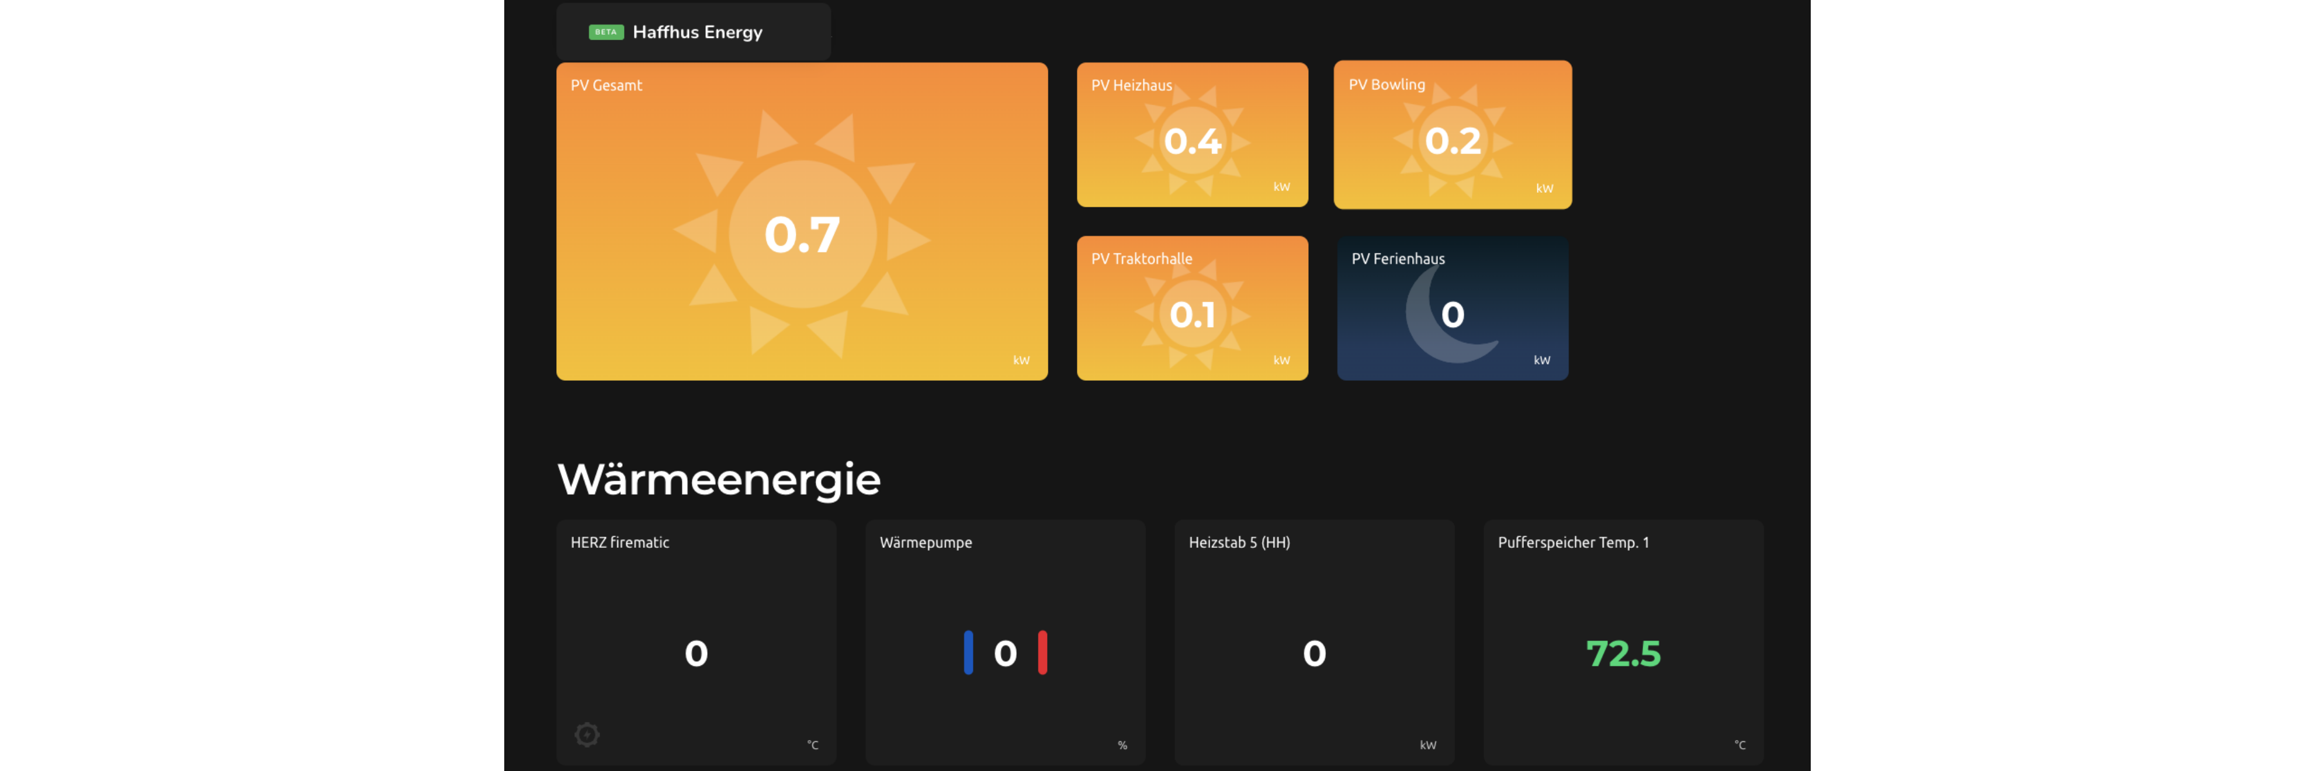Click the kW unit in Heizstab 5
Image resolution: width=2315 pixels, height=771 pixels.
click(1428, 745)
